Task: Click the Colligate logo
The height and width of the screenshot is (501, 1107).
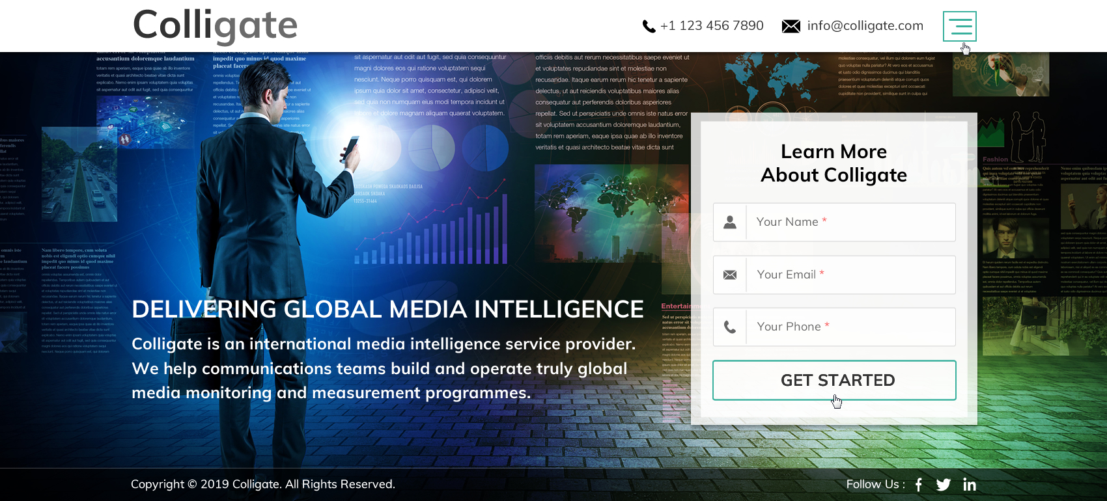Action: (x=215, y=26)
